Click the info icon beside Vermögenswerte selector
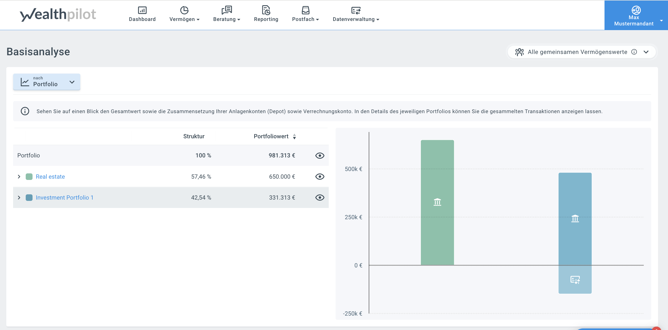 point(634,52)
